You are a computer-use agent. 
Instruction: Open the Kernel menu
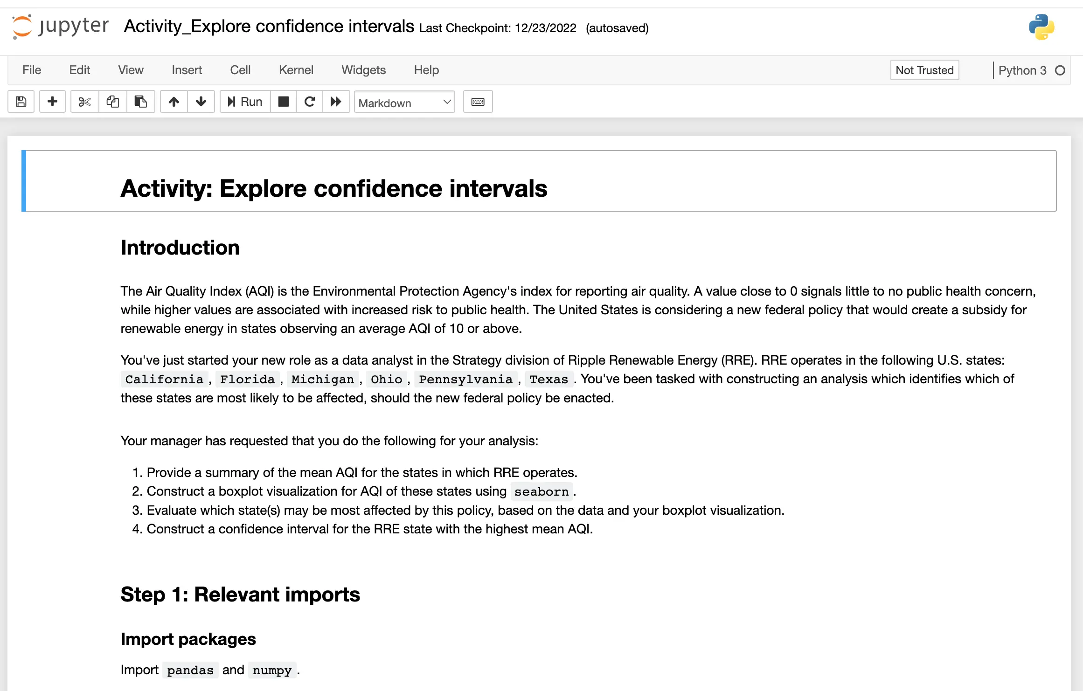(296, 70)
